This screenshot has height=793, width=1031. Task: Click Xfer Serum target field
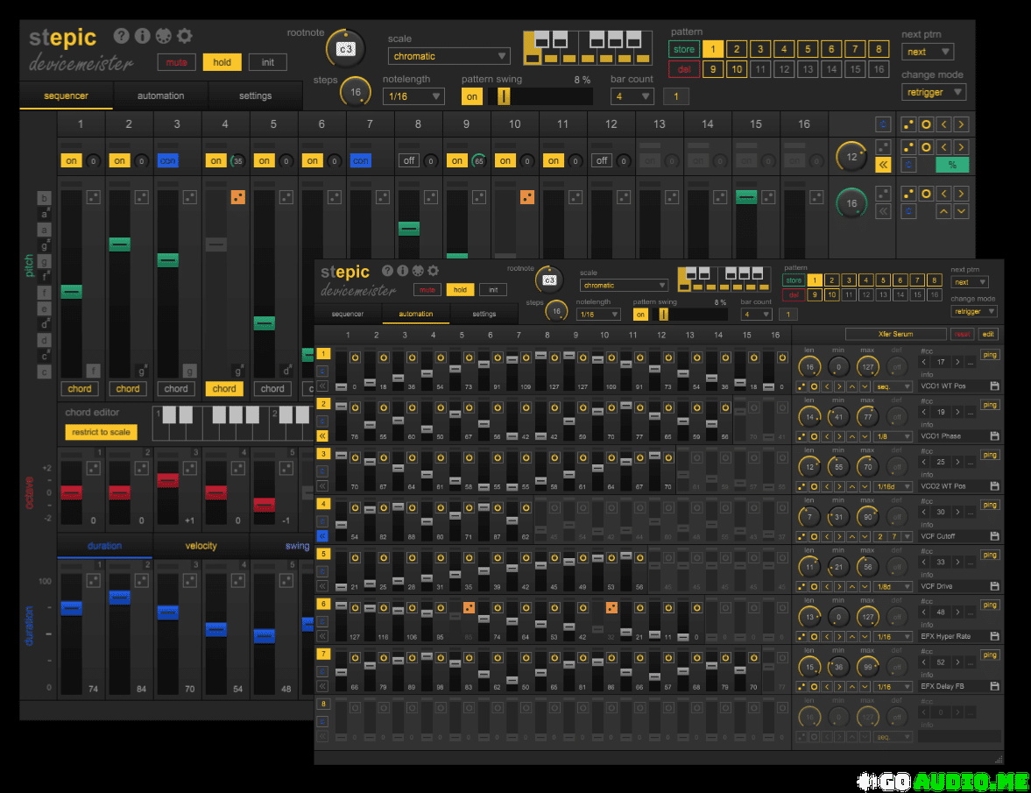click(895, 335)
